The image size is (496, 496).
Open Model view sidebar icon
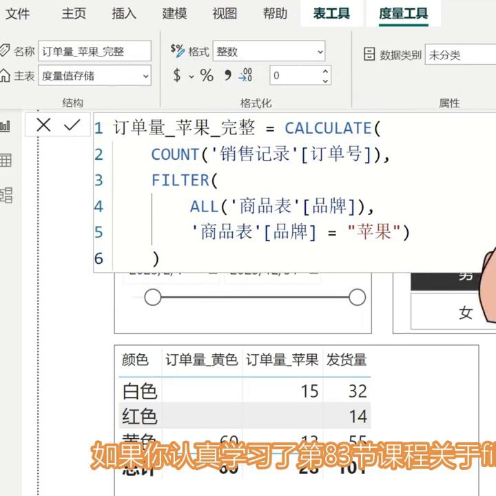pos(6,195)
